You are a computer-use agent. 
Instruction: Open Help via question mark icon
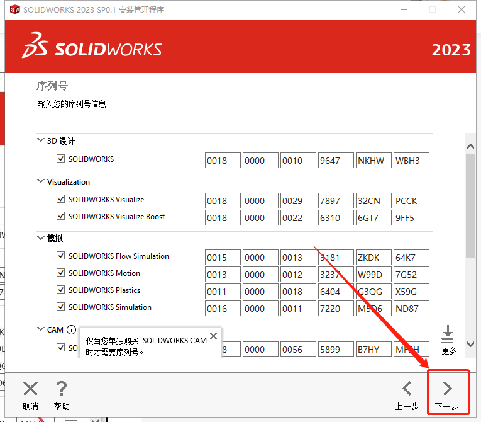(61, 389)
